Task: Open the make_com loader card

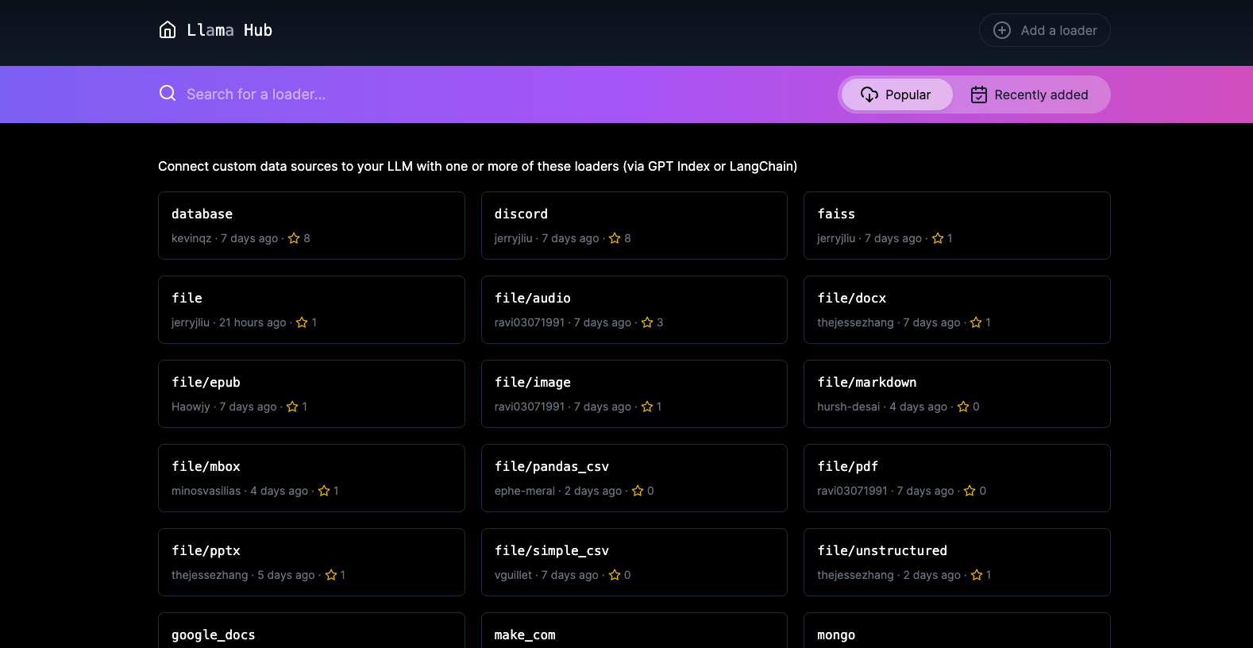Action: click(x=634, y=631)
